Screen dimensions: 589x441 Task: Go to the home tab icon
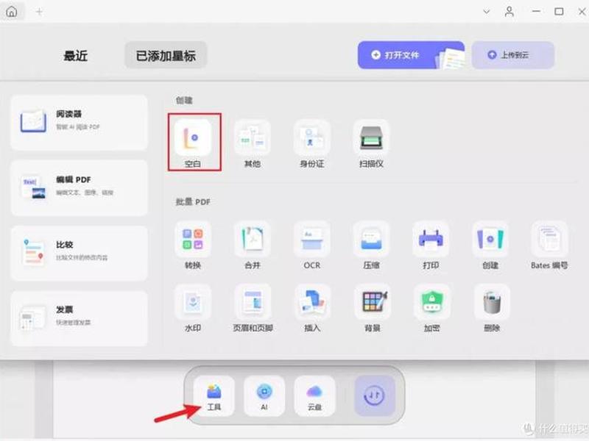[x=12, y=12]
